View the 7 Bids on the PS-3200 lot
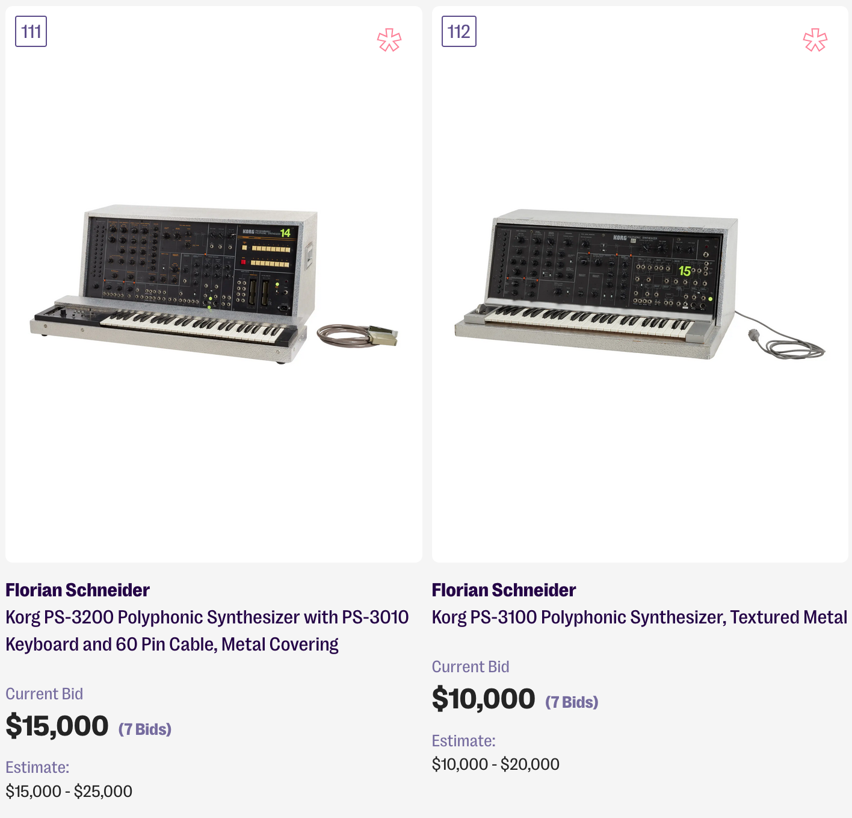Screen dimensions: 852x818 [145, 729]
